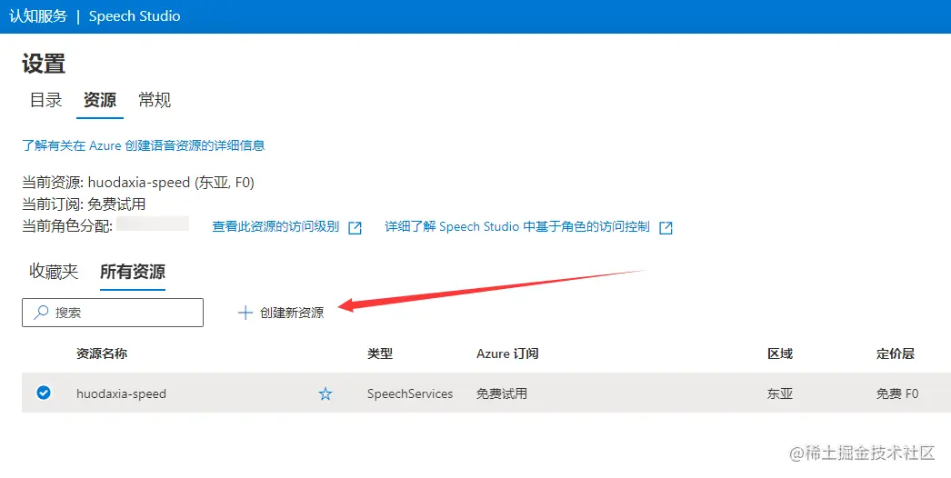Image resolution: width=951 pixels, height=478 pixels.
Task: Open external link icon after 查看此资源的访问级别
Action: (x=355, y=227)
